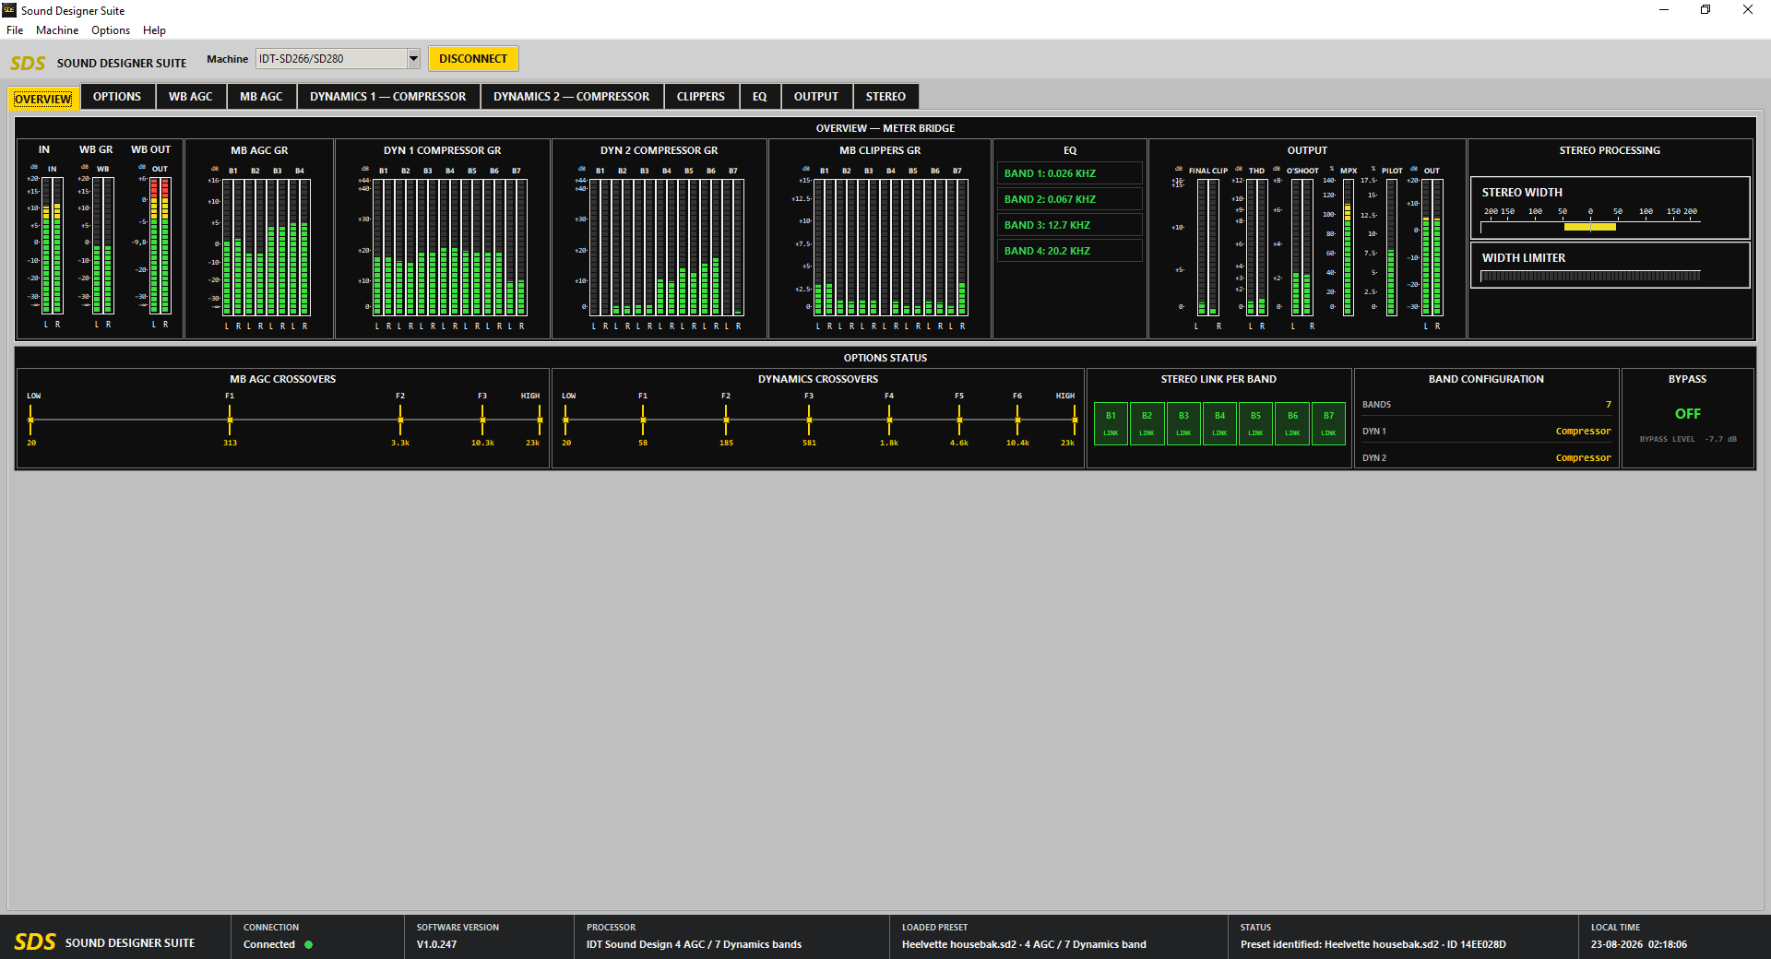
Task: Switch to the OUTPUT tab
Action: pyautogui.click(x=816, y=97)
